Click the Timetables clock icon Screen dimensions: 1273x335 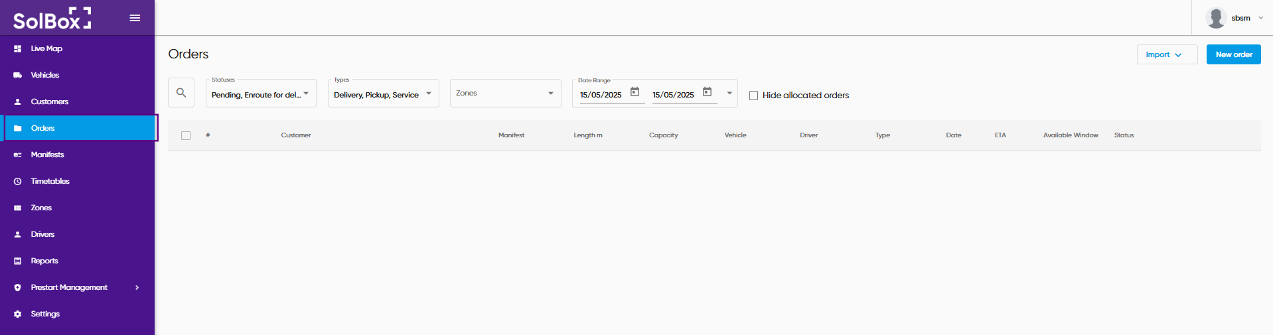tap(17, 181)
